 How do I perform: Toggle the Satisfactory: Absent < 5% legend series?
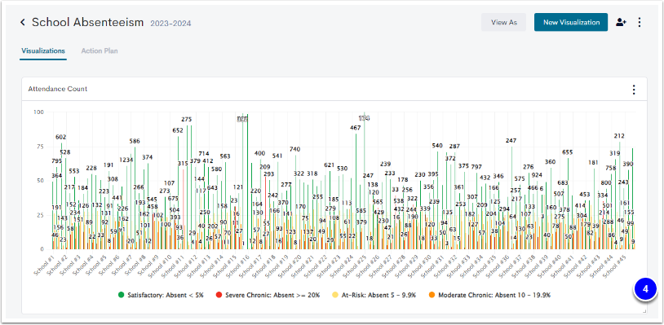pyautogui.click(x=161, y=295)
